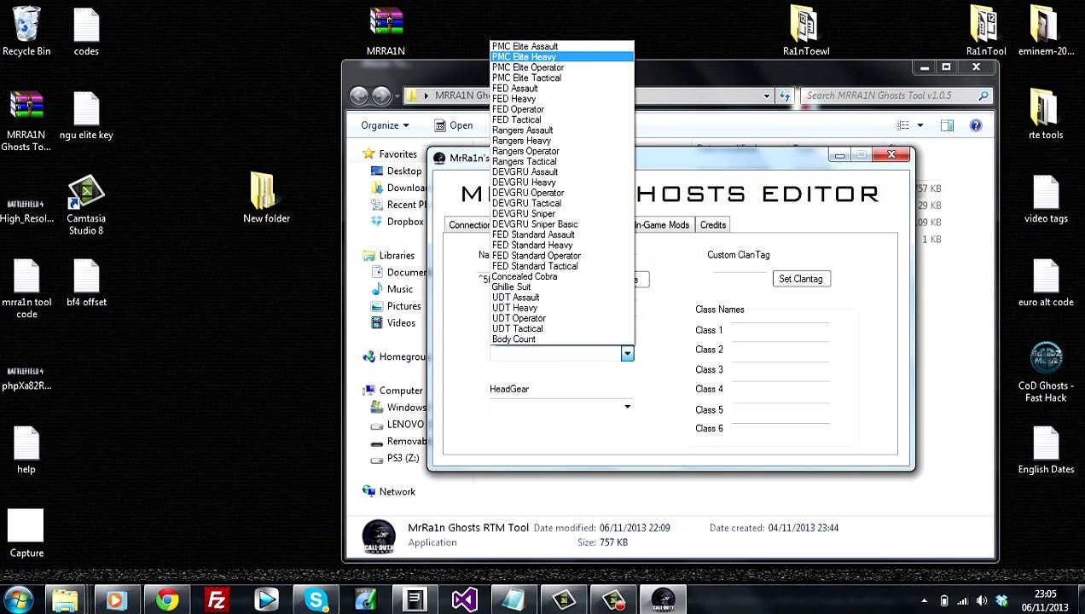Show hidden system tray icons
1085x614 pixels.
click(924, 600)
